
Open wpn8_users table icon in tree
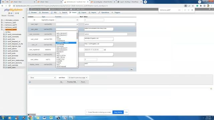pos(6,67)
